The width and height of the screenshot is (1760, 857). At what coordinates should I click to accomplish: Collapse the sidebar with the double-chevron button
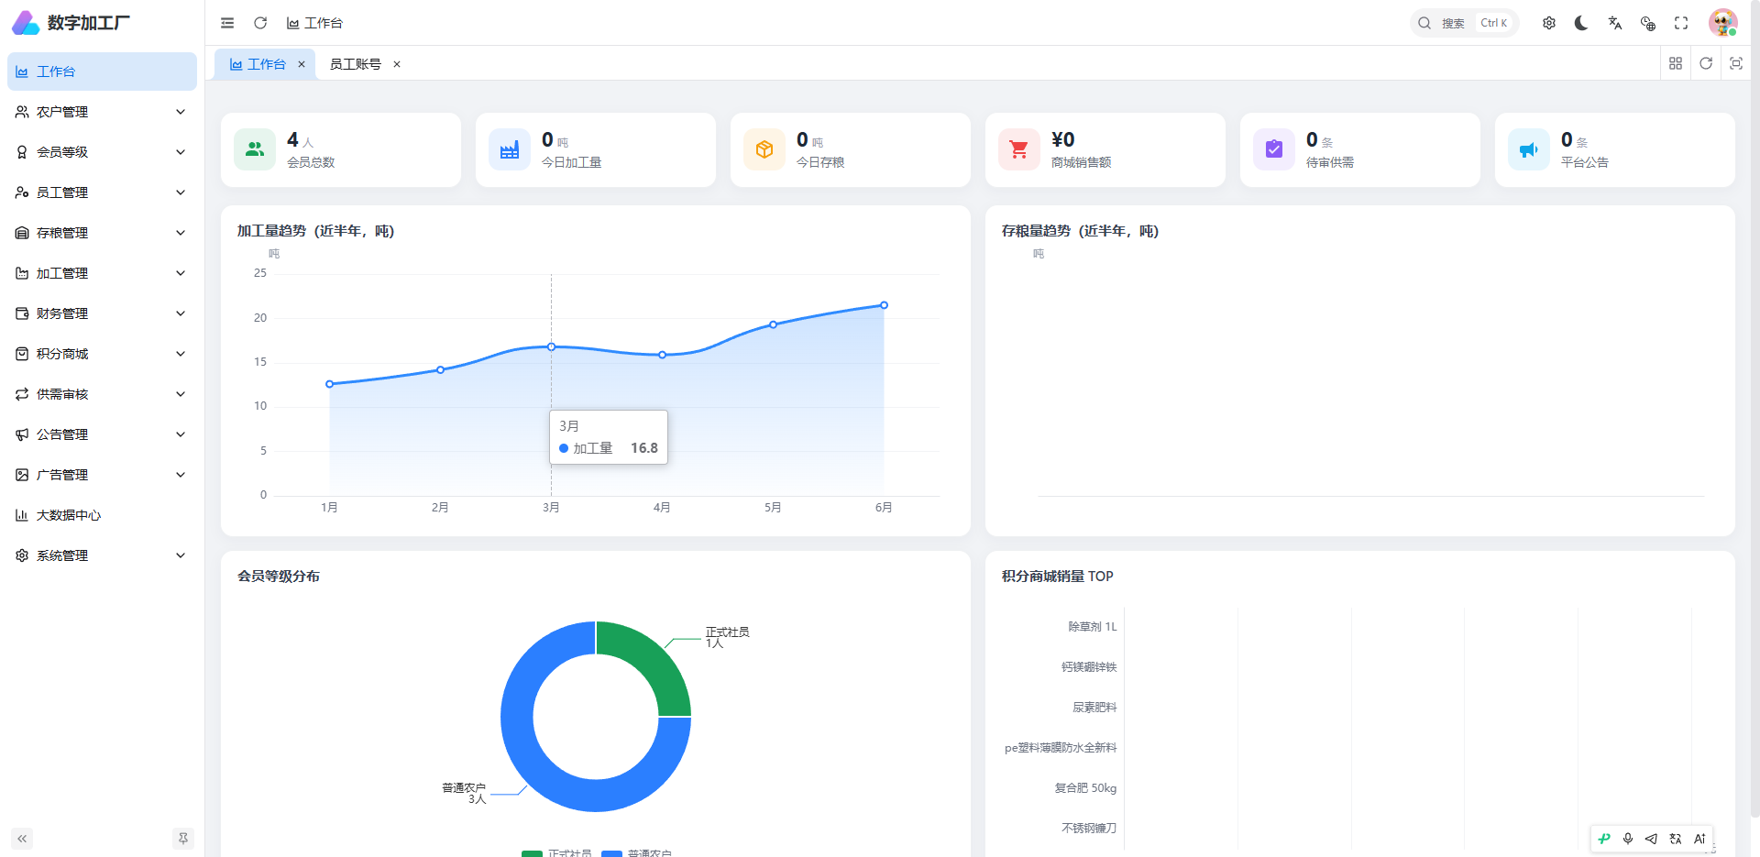(22, 839)
